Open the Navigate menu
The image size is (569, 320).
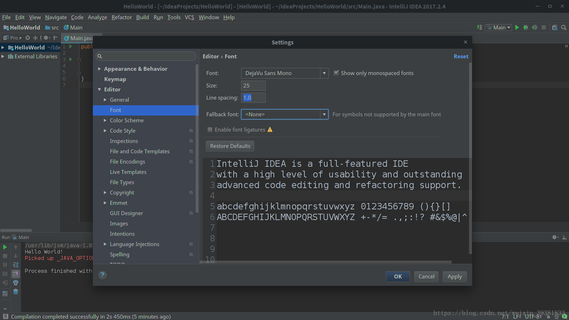click(x=56, y=17)
